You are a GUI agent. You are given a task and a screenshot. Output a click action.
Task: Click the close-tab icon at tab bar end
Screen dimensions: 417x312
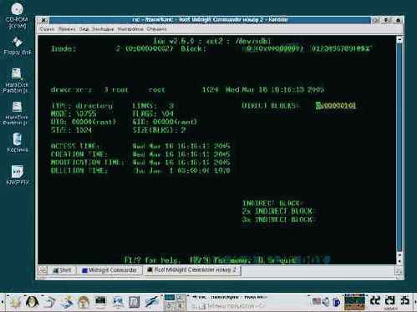399,270
